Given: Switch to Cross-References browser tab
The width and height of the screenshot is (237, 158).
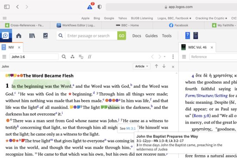Looking at the screenshot, I should [25, 25].
